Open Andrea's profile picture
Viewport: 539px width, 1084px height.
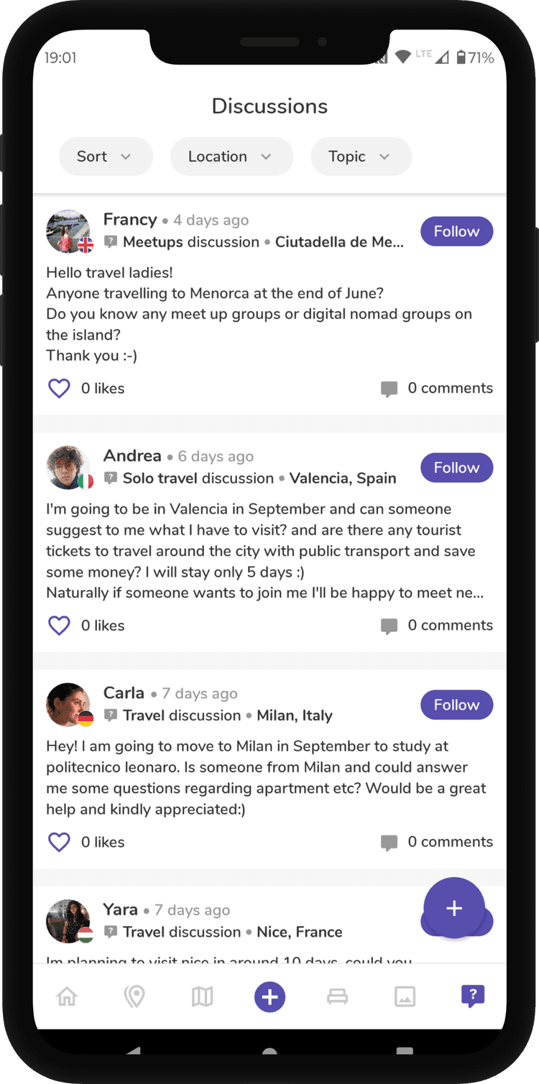69,468
